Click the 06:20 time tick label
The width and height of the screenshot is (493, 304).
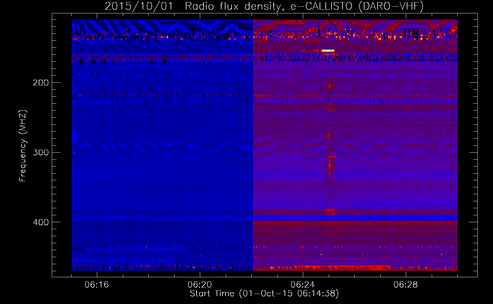(x=200, y=285)
